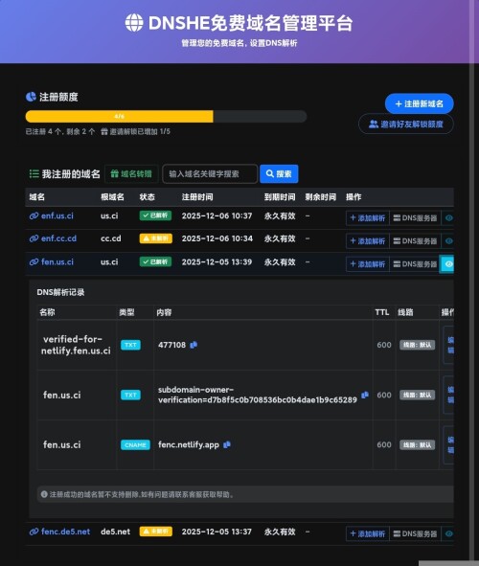479x566 pixels.
Task: Add a DNS record for enf.us.ci
Action: pyautogui.click(x=368, y=218)
